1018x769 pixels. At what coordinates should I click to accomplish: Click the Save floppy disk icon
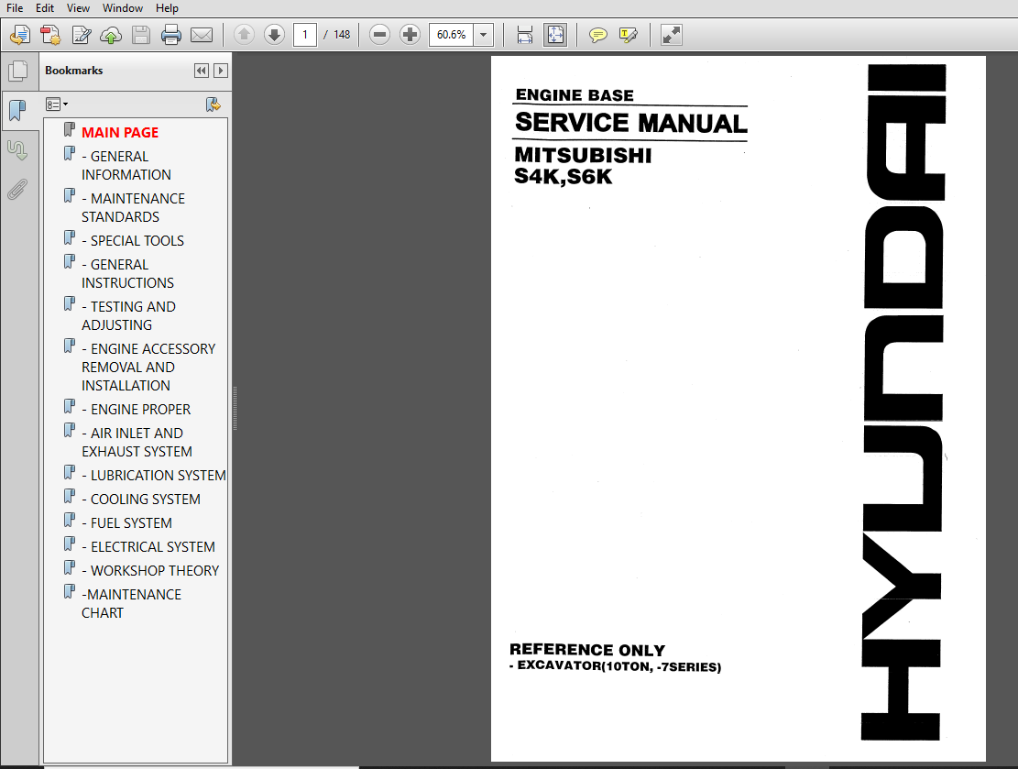141,35
